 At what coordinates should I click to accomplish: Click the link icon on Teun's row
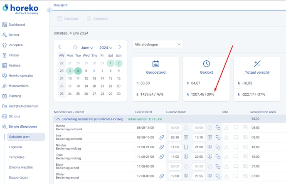pyautogui.click(x=162, y=157)
